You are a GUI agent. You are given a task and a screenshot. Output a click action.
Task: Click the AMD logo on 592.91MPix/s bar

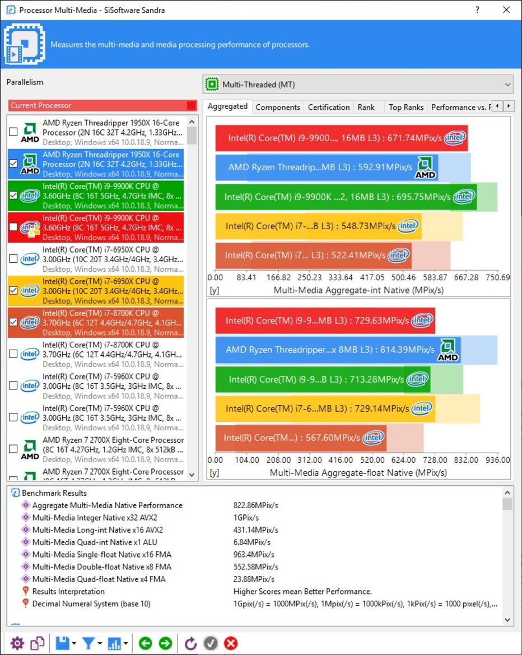(x=426, y=167)
